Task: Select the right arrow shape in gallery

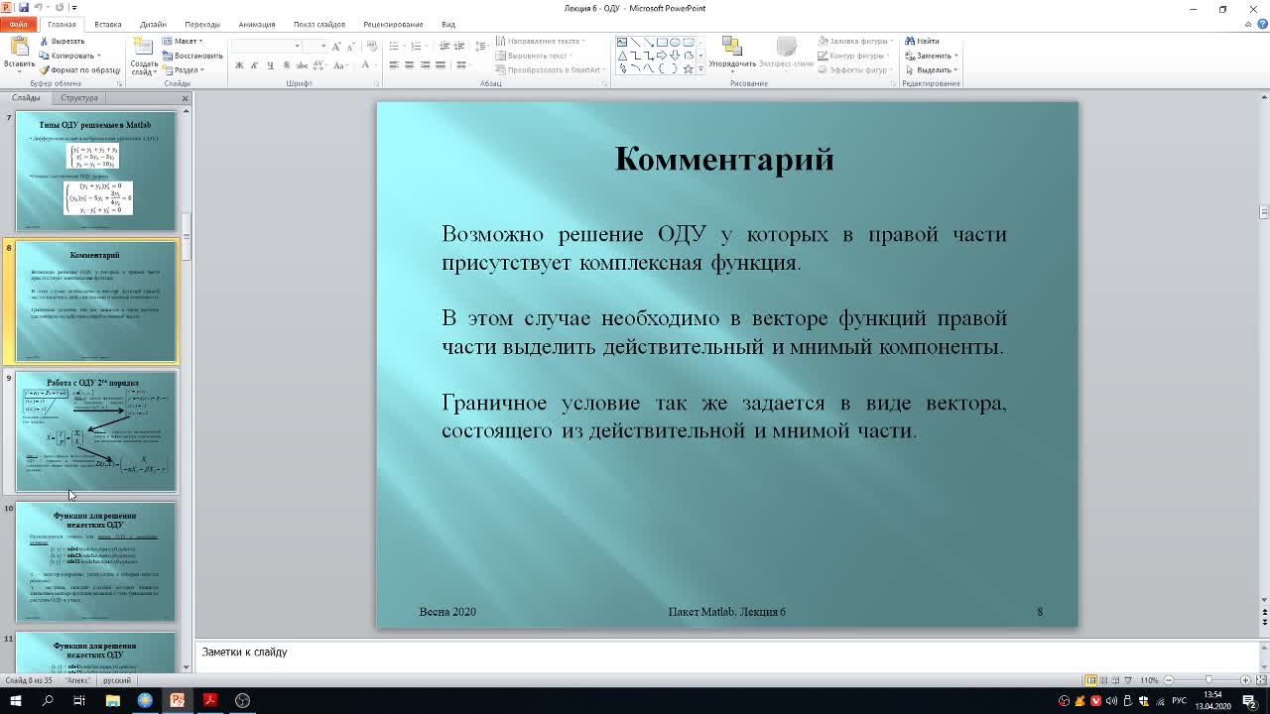Action: click(x=661, y=56)
